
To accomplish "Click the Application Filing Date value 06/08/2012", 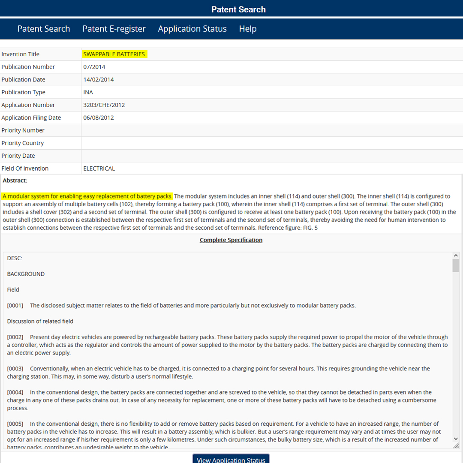I will pyautogui.click(x=98, y=117).
